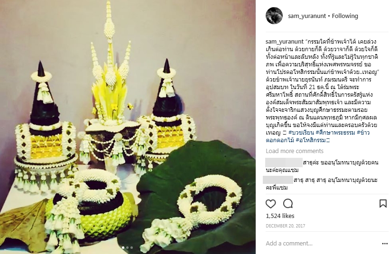389x254 pixels.
Task: Open the three-dot more options menu
Action: [385, 244]
